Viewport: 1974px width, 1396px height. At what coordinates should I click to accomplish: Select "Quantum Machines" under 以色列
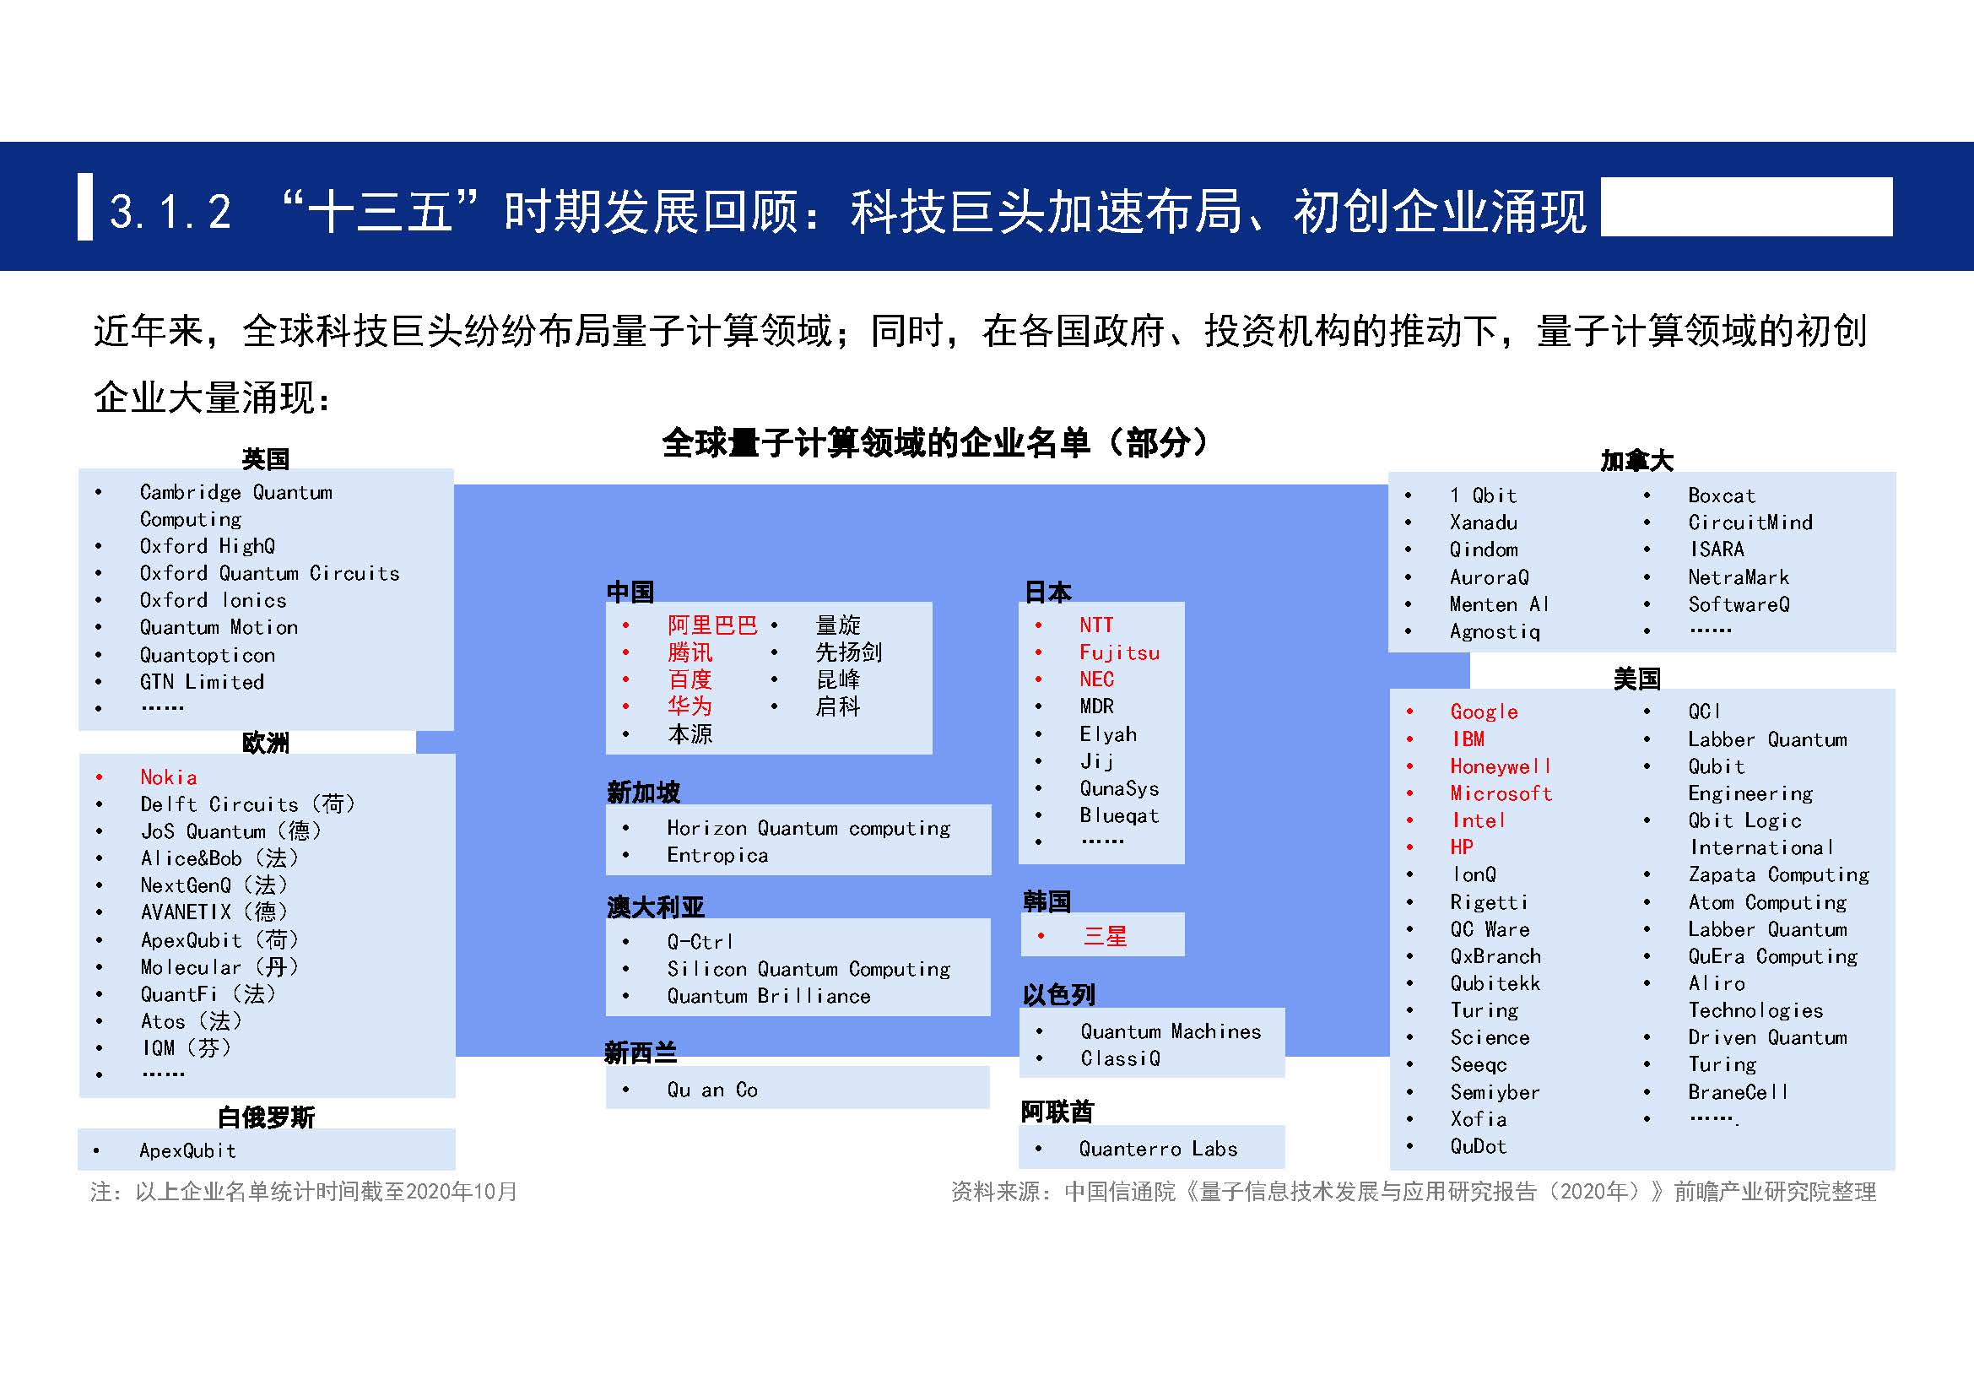[1170, 1031]
